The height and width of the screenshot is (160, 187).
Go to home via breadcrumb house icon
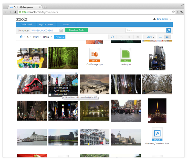(21, 37)
